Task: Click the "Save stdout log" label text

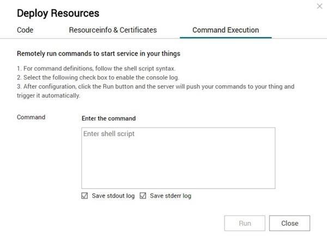Action: click(113, 196)
